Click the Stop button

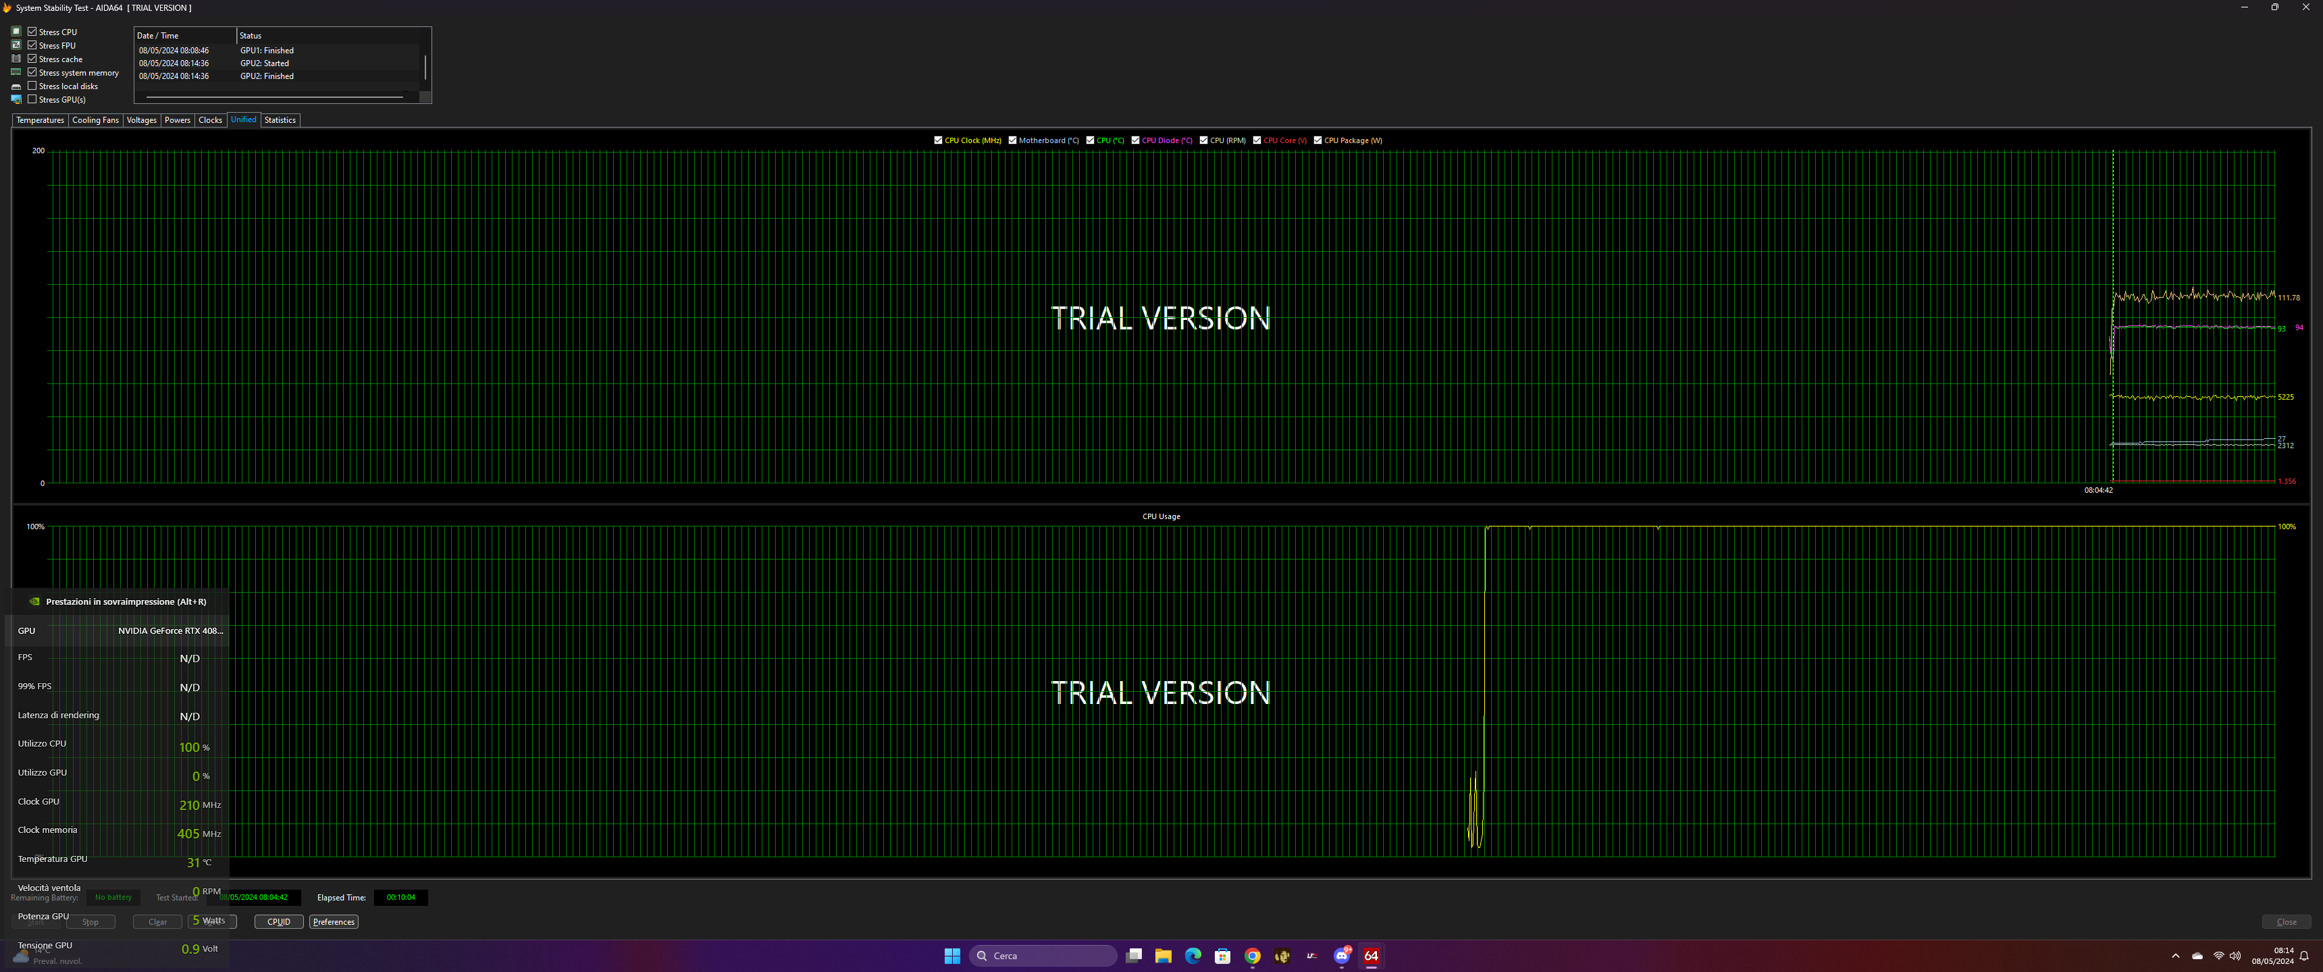point(90,921)
